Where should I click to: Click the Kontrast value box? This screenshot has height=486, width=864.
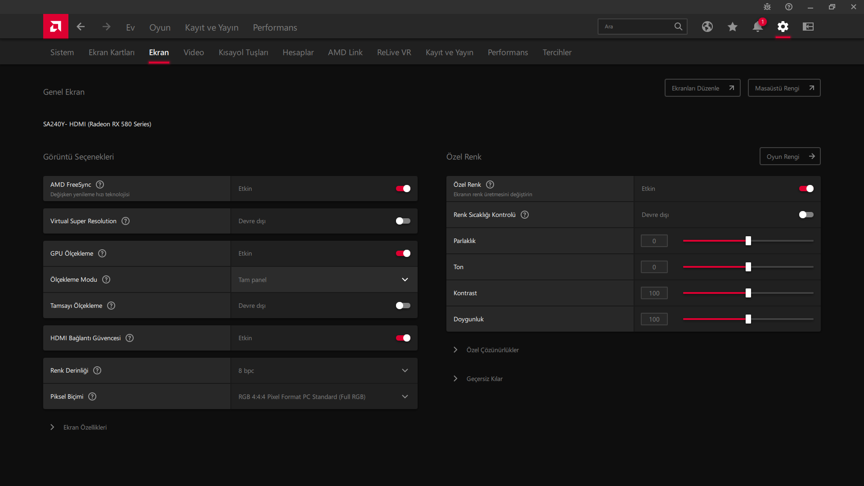point(654,293)
